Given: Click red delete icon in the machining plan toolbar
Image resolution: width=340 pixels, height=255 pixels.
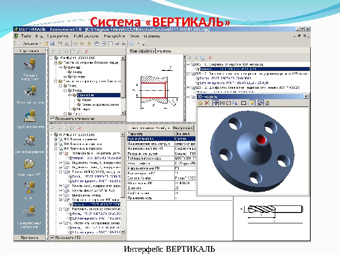Looking at the screenshot, I should (209, 58).
